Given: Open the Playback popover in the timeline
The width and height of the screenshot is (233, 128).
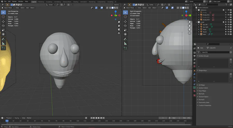Looking at the screenshot, I should [10, 118].
